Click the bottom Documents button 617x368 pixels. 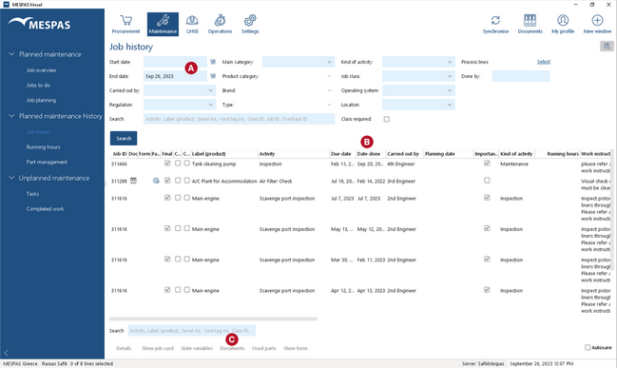[232, 348]
